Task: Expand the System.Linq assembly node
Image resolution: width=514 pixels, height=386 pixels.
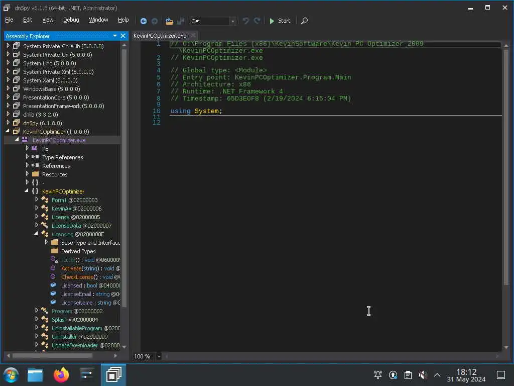Action: tap(8, 63)
